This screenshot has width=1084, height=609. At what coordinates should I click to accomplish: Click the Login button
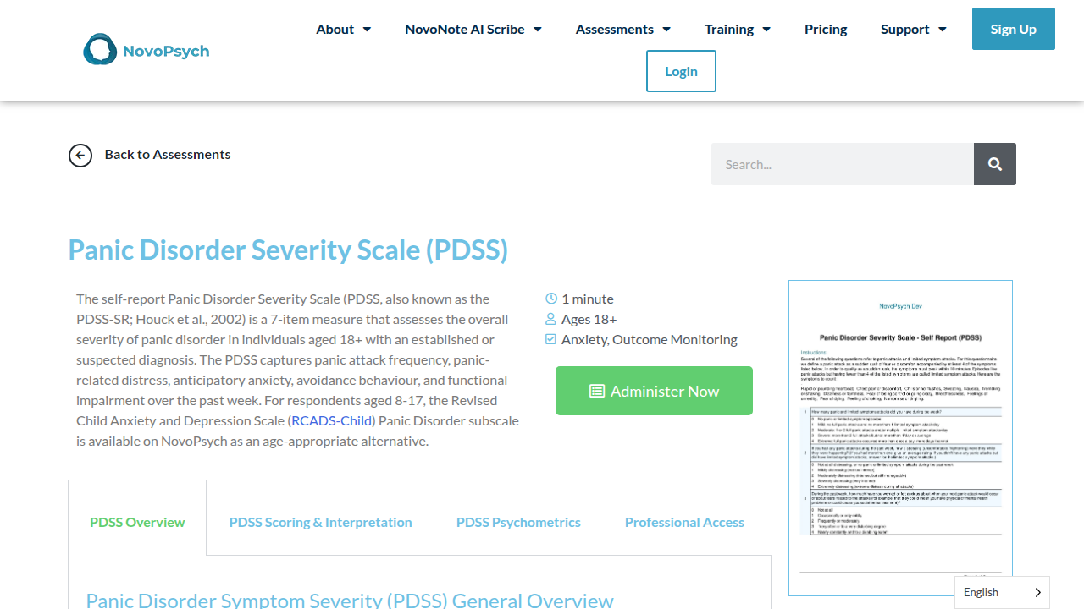(681, 71)
